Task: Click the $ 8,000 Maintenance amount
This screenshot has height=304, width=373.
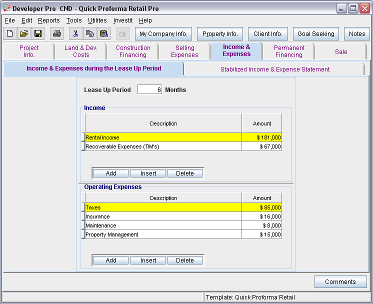Action: point(262,225)
